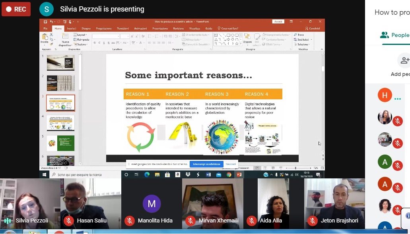Viewport: 410px width, 234px height.
Task: Select slide 5 thumbnail with green background
Action: pos(60,143)
